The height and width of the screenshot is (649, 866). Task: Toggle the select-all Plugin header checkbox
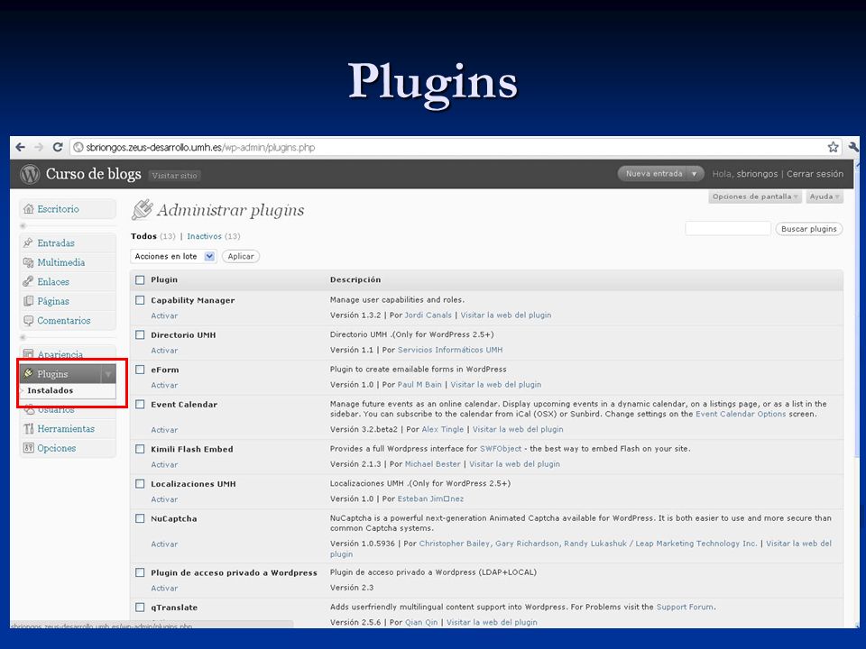[x=140, y=279]
